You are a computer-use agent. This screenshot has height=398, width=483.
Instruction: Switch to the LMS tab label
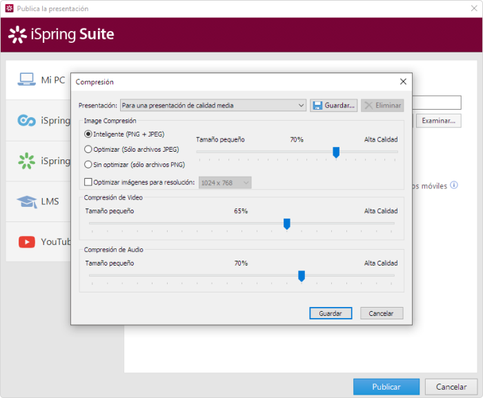50,201
